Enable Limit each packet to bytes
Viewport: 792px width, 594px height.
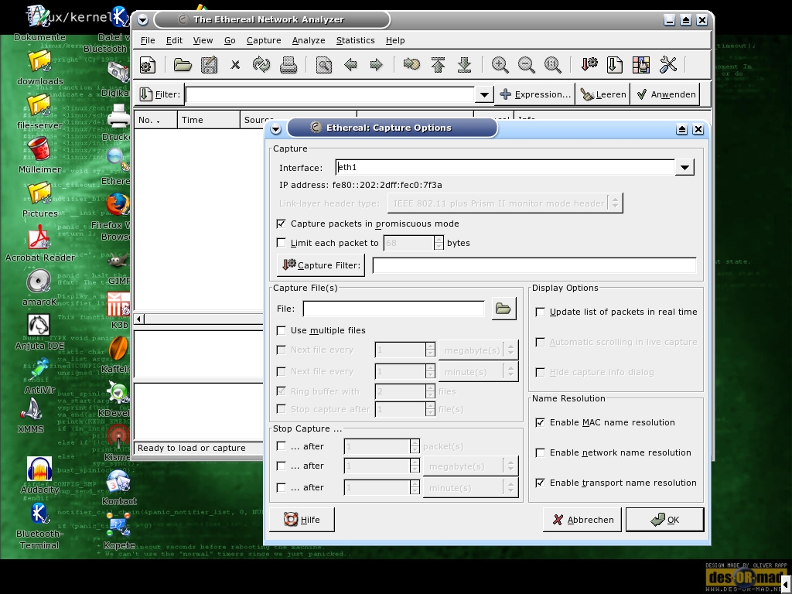coord(282,242)
